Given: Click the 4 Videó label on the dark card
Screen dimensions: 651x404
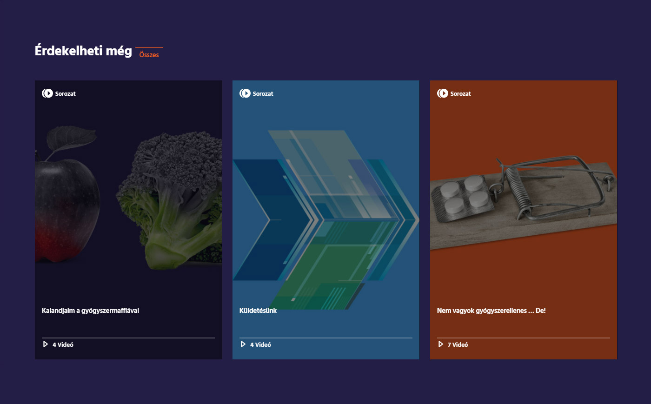Looking at the screenshot, I should click(x=63, y=344).
